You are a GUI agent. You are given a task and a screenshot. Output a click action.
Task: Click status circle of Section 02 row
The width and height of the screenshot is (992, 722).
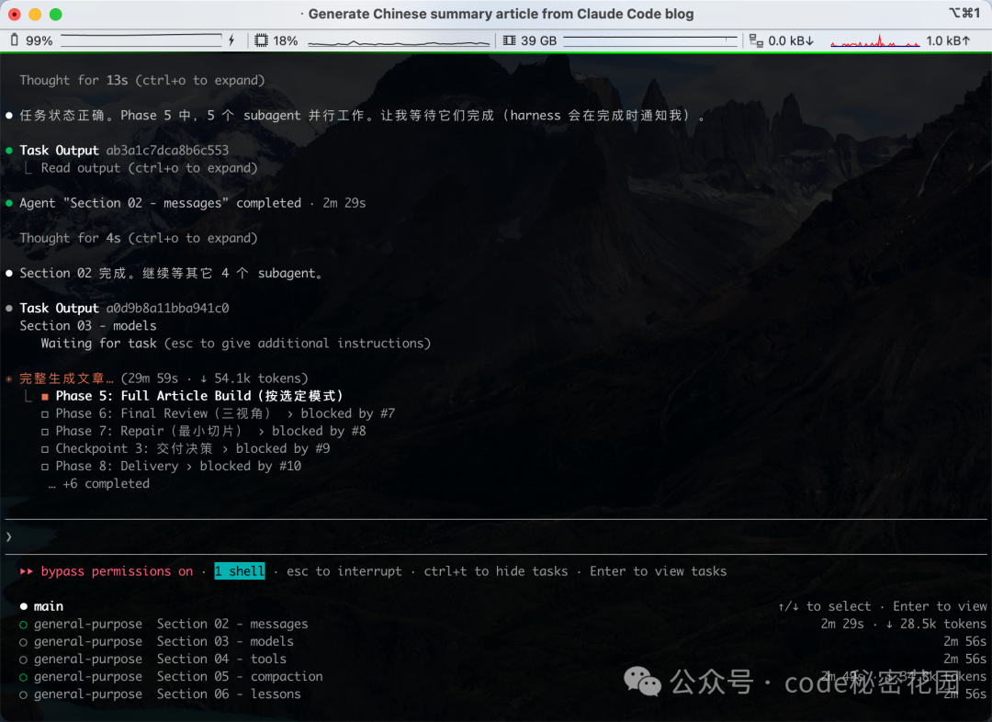point(23,625)
